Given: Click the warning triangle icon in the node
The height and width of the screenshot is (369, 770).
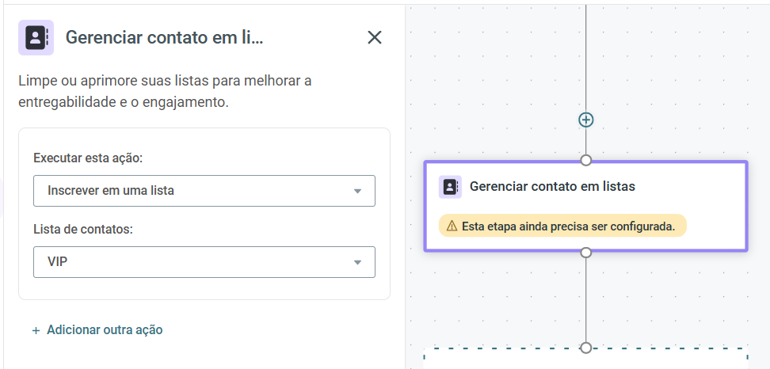Looking at the screenshot, I should click(x=452, y=226).
